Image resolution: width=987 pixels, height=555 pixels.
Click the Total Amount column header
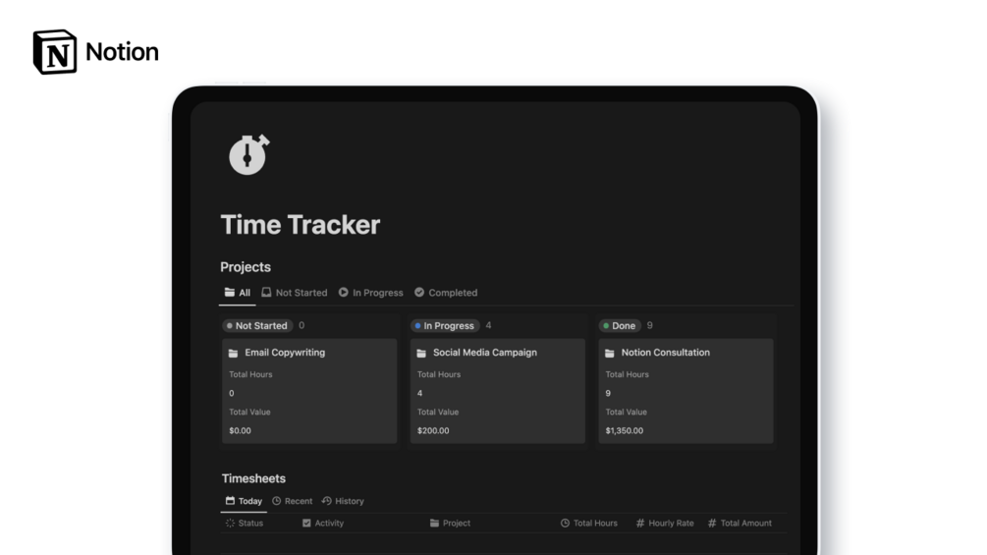tap(740, 523)
